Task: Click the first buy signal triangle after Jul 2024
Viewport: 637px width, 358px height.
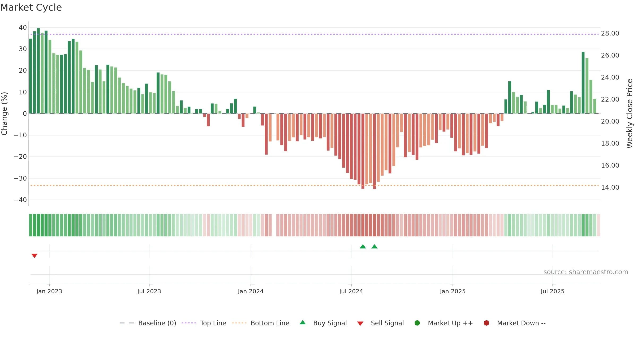Action: click(x=363, y=246)
